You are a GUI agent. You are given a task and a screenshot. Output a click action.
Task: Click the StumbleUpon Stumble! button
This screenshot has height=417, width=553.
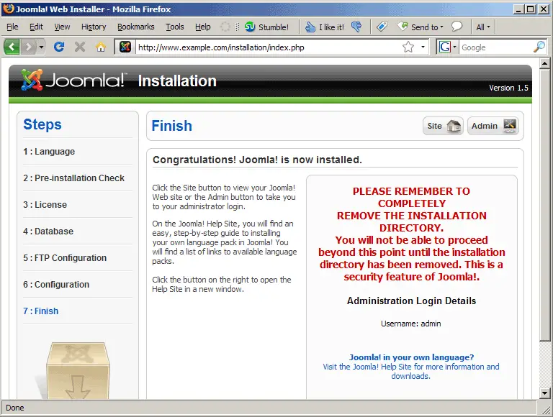pos(266,27)
